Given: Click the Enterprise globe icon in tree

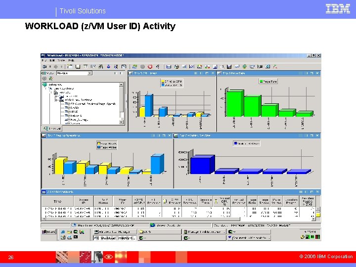Looking at the screenshot, I should 45,85.
